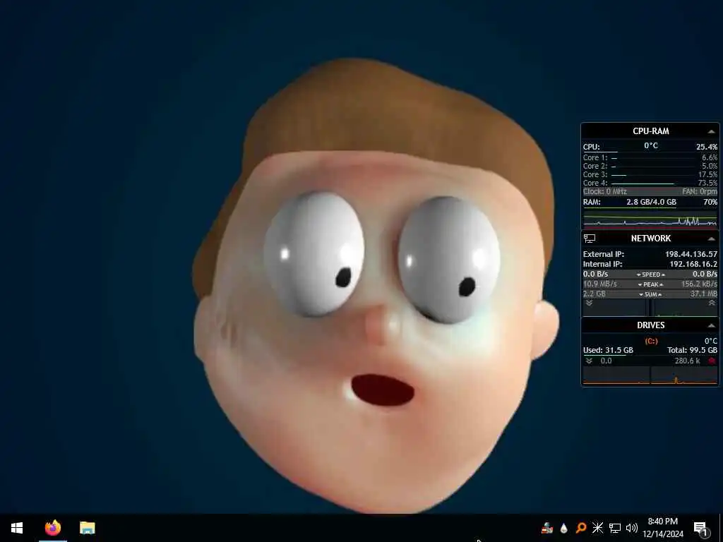Image resolution: width=723 pixels, height=542 pixels.
Task: Click the SUM label in NETWORK widget
Action: pyautogui.click(x=650, y=294)
